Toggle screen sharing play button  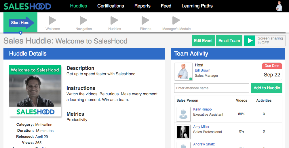point(250,41)
